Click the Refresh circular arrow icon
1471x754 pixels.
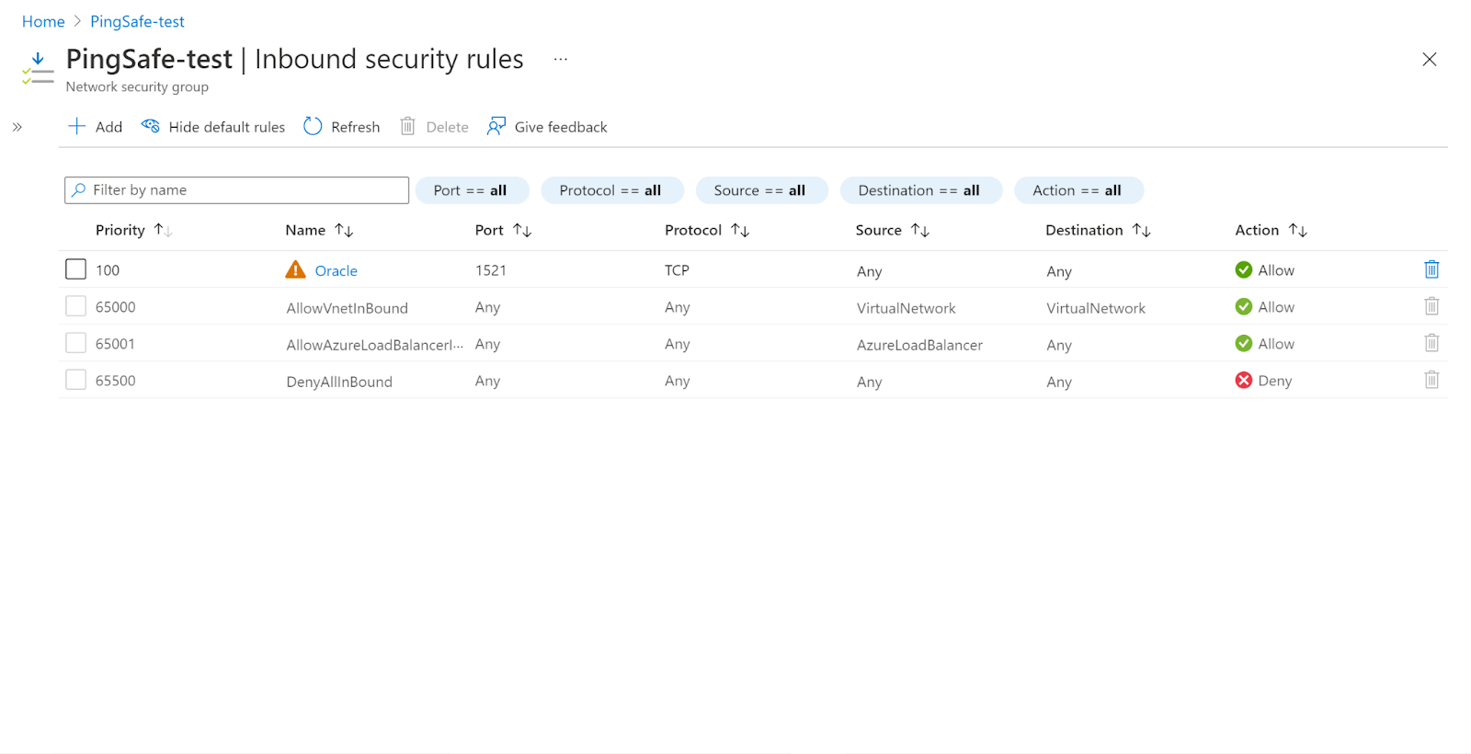coord(313,126)
